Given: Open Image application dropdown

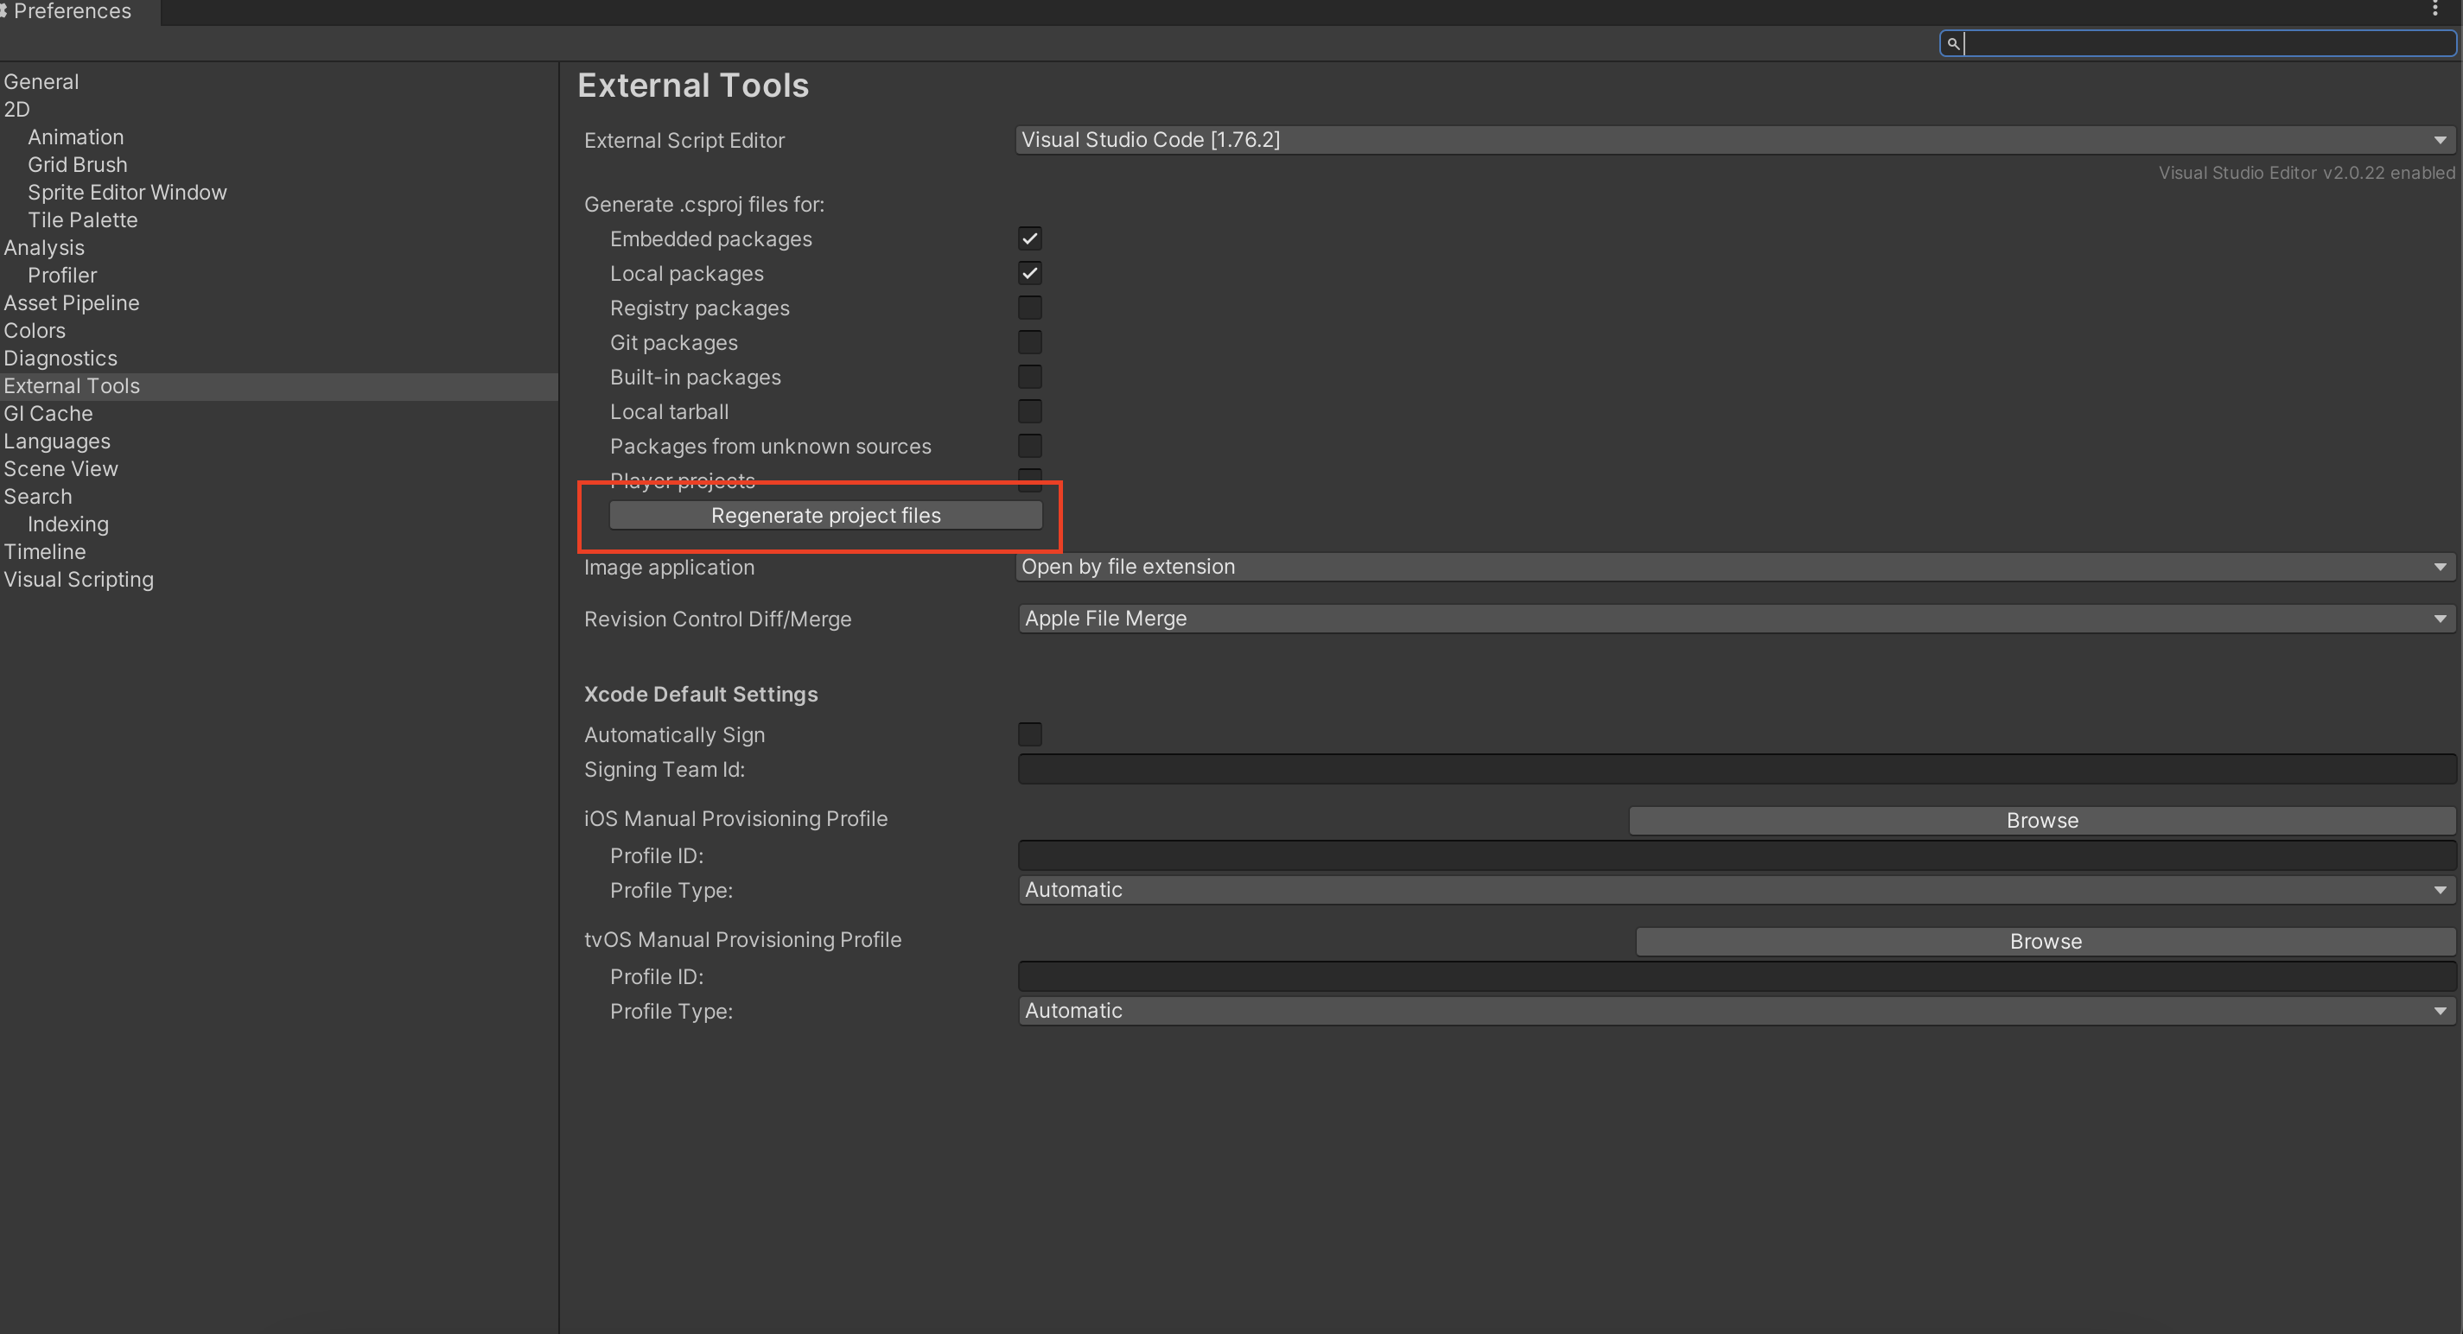Looking at the screenshot, I should 1735,567.
